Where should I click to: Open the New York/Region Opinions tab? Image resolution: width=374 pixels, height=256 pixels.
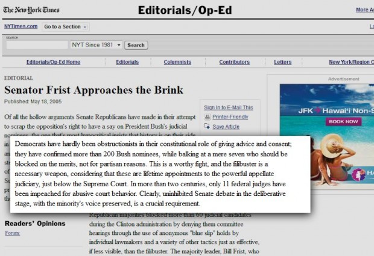tap(351, 62)
